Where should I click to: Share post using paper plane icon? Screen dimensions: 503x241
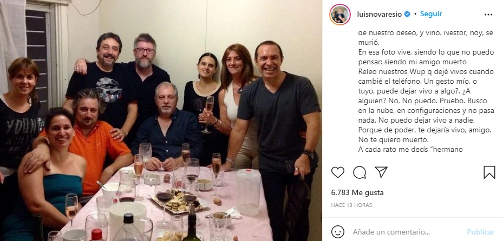[x=381, y=172]
